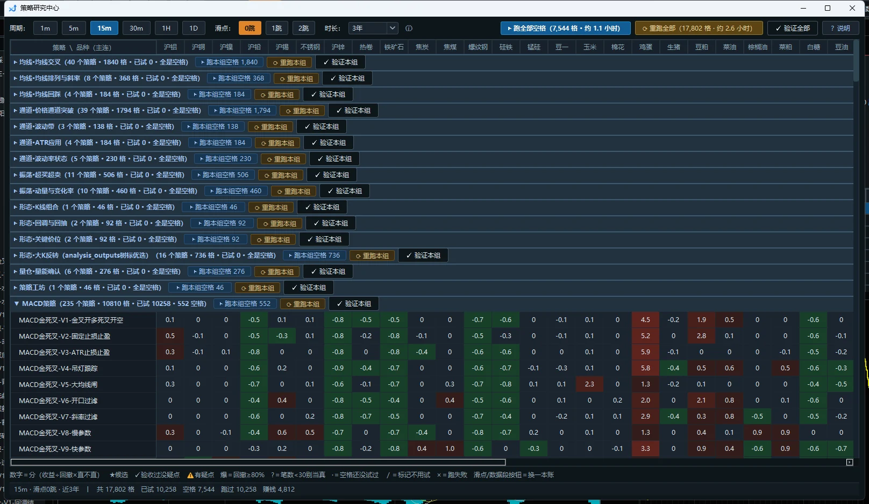Run 跑本组空格 230 for 波动率状态
The height and width of the screenshot is (504, 869).
coord(225,159)
